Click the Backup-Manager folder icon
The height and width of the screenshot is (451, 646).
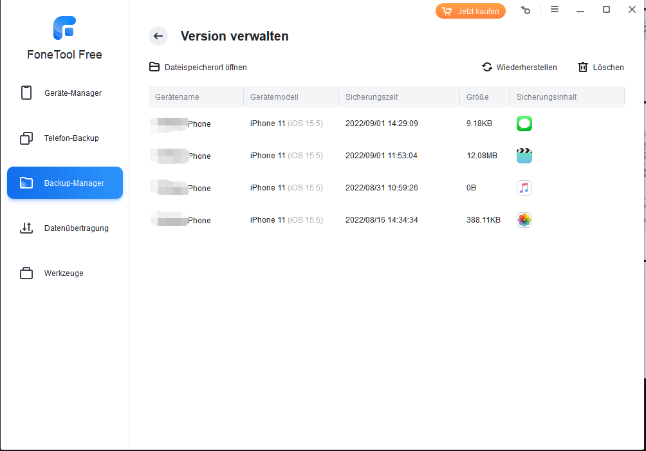click(x=26, y=183)
